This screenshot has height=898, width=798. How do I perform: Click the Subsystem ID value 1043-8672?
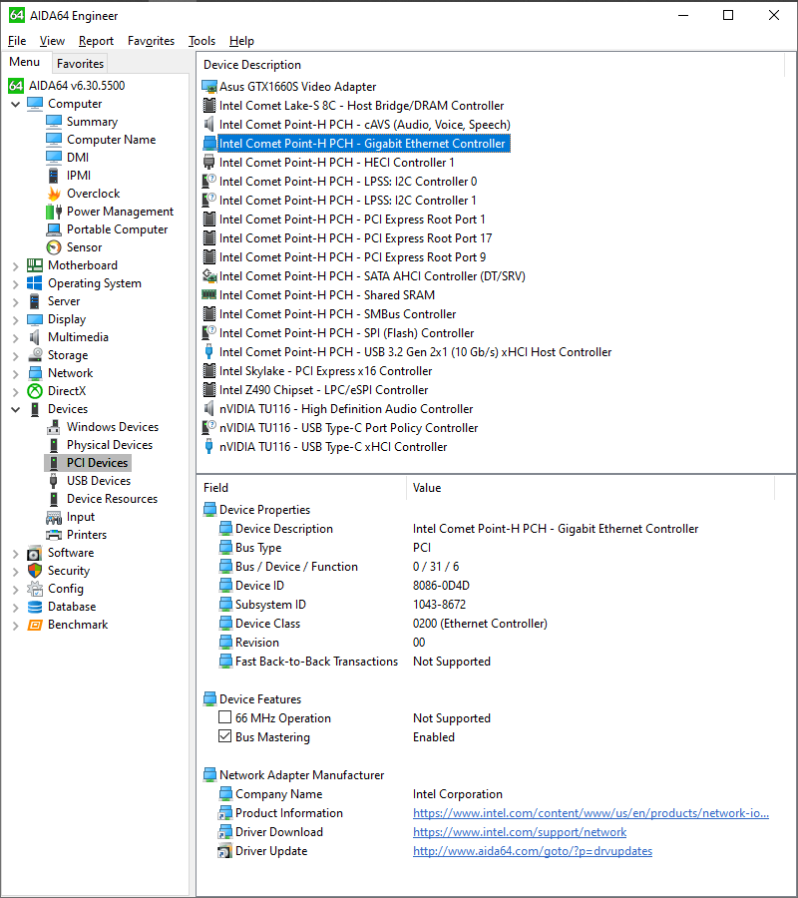click(439, 605)
